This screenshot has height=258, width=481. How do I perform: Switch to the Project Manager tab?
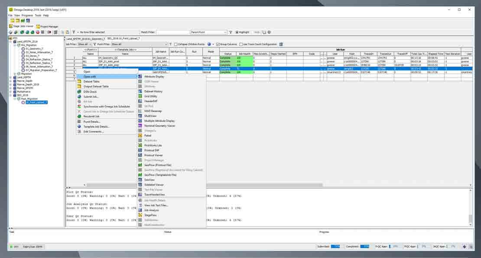[x=47, y=26]
